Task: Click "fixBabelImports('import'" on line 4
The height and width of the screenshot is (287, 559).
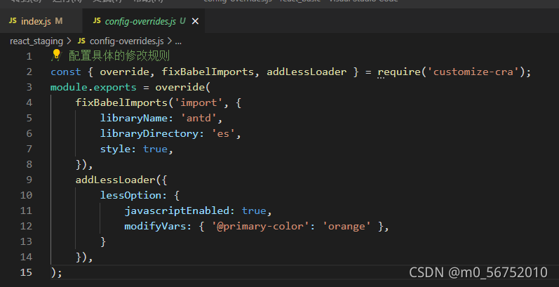Action: 149,102
